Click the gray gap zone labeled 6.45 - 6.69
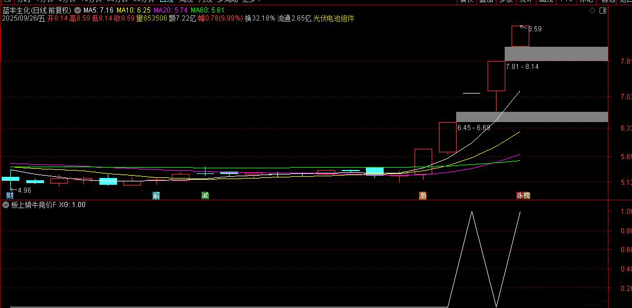The image size is (632, 308). [x=532, y=117]
